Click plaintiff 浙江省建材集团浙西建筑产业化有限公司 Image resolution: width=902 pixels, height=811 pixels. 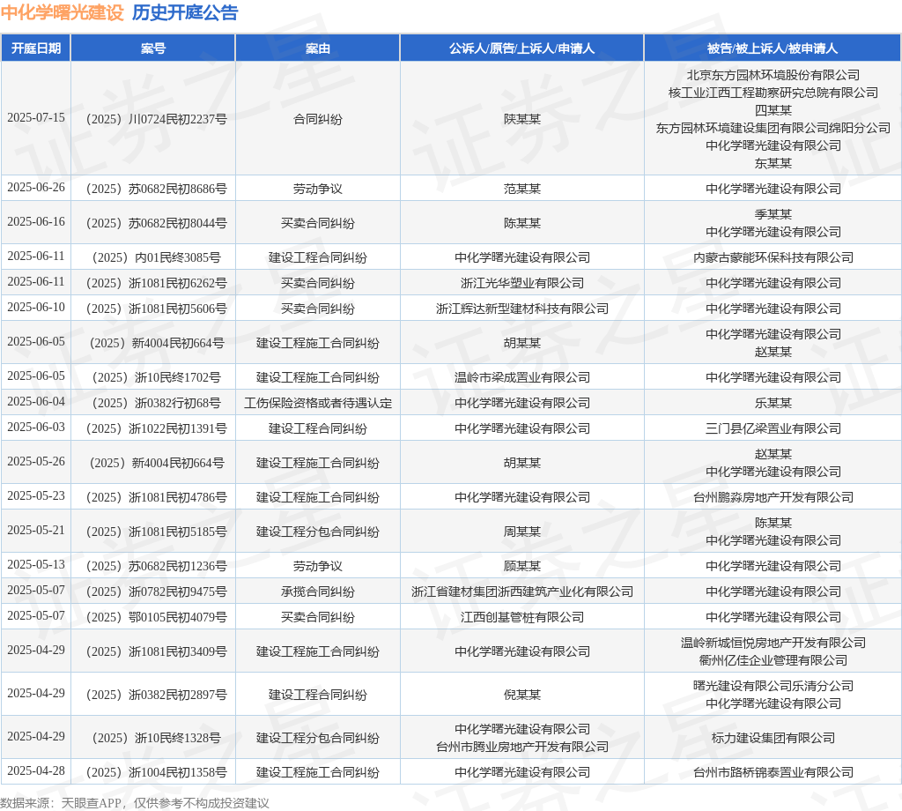[x=521, y=592]
